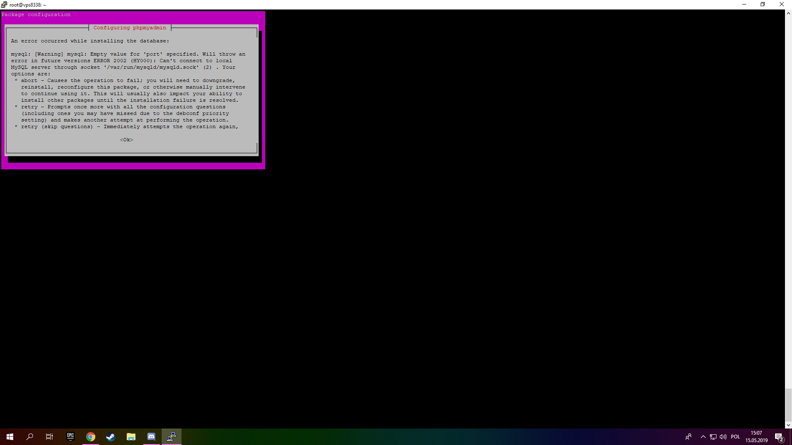
Task: Open taskbar search magnifier
Action: [30, 437]
